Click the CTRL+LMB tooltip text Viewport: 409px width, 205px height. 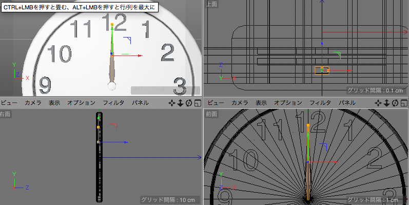point(80,7)
